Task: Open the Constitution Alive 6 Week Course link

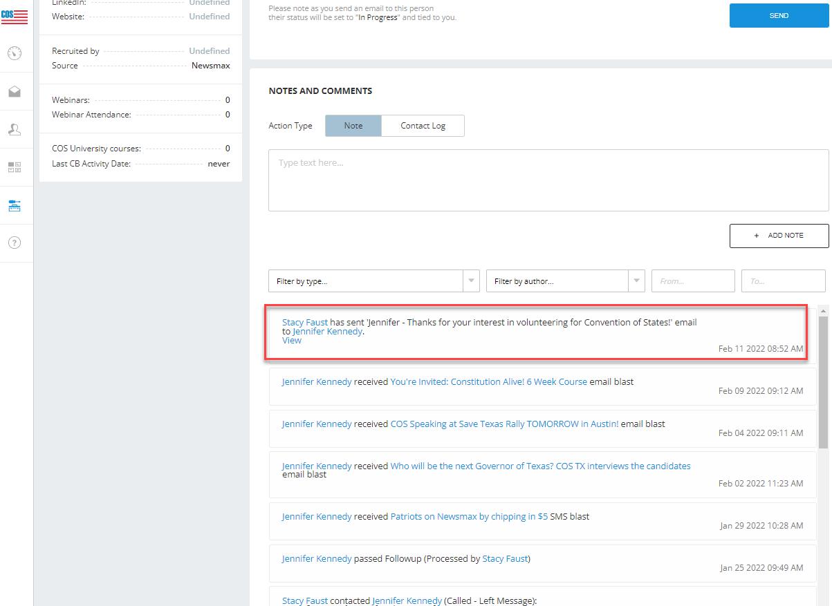Action: [x=488, y=381]
